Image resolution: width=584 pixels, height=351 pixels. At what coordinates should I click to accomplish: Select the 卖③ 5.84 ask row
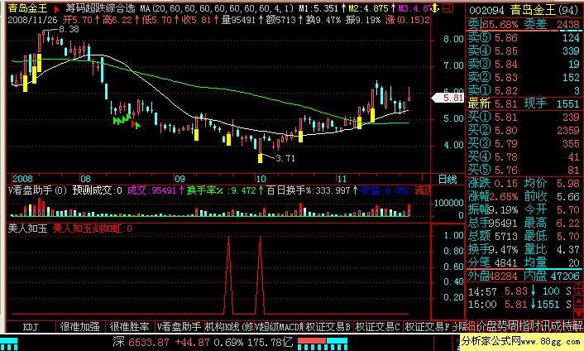point(524,64)
